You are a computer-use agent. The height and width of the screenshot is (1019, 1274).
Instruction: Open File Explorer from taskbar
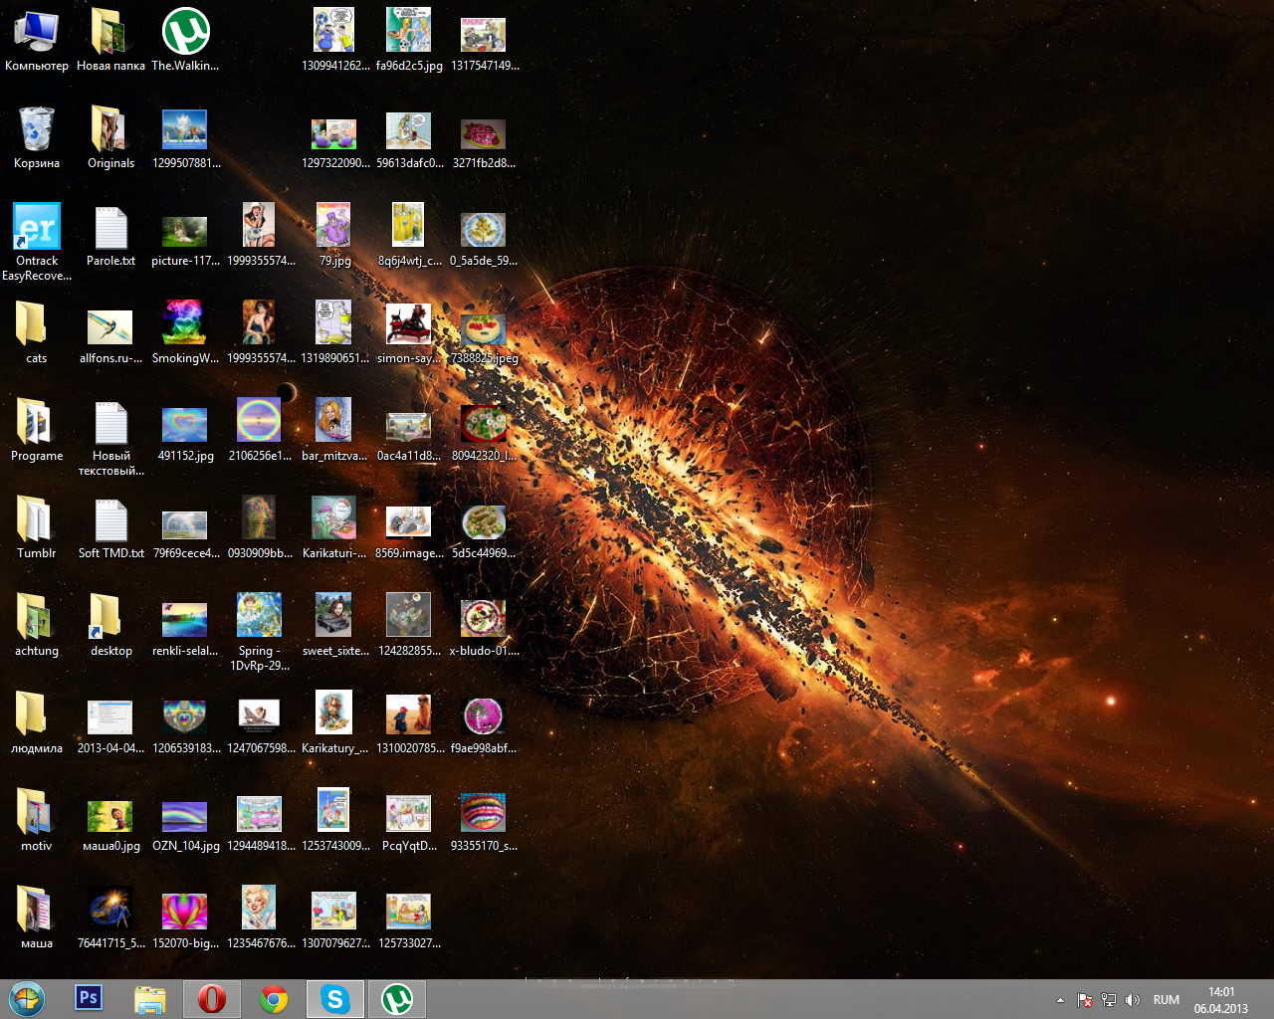pyautogui.click(x=150, y=999)
